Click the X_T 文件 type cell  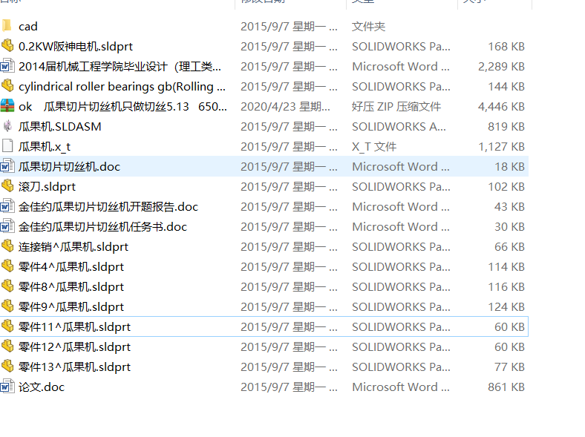point(374,147)
